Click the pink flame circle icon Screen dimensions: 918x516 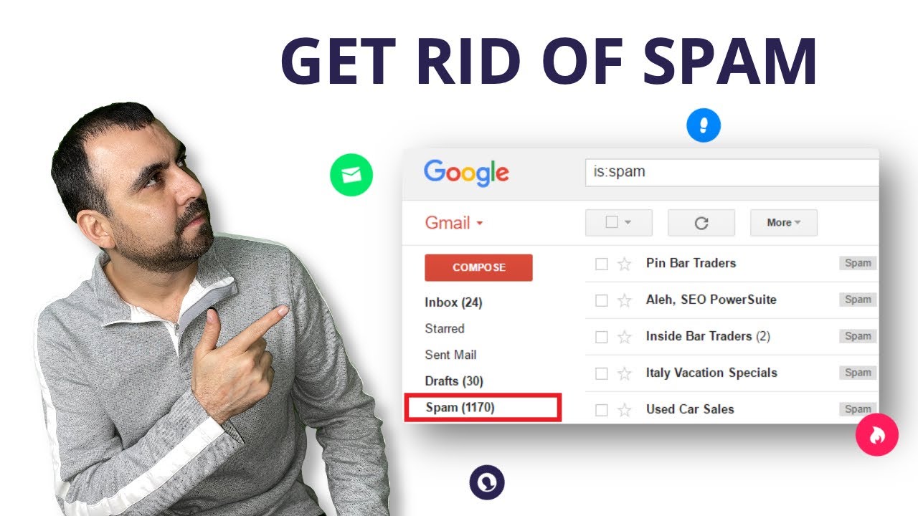click(x=877, y=435)
